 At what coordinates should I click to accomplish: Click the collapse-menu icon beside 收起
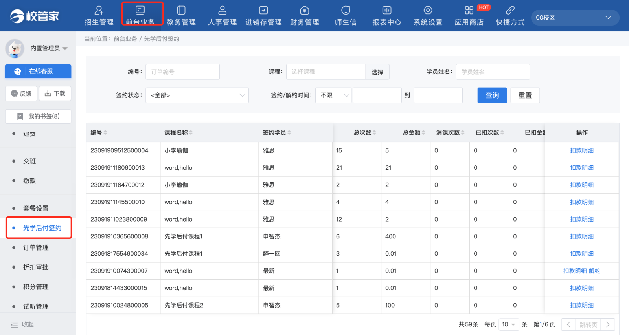14,324
